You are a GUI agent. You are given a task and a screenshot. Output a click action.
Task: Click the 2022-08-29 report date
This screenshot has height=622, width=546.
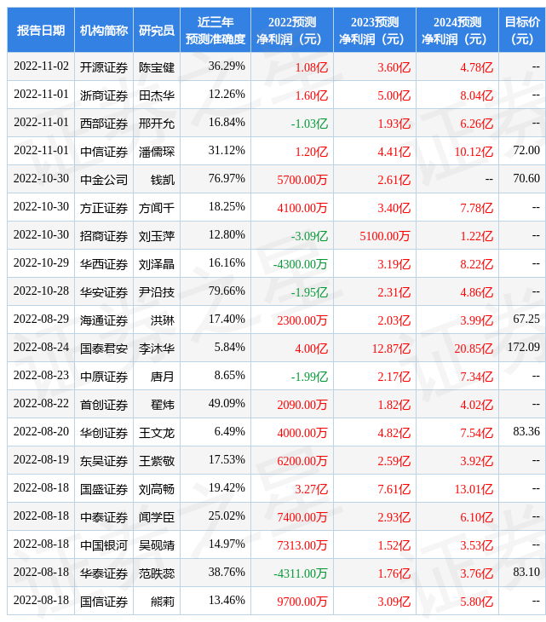click(x=41, y=319)
